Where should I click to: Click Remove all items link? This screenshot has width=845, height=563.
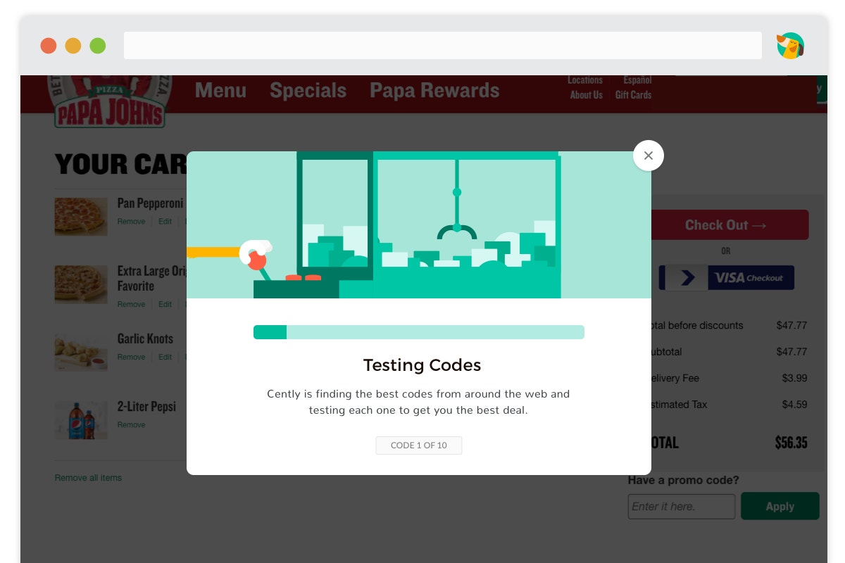(x=88, y=478)
